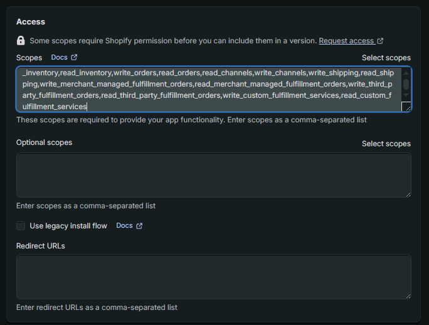
Task: Click the Use legacy install flow label
Action: tap(68, 226)
